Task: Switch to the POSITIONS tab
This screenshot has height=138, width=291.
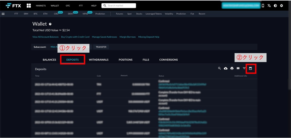Action: click(x=125, y=60)
